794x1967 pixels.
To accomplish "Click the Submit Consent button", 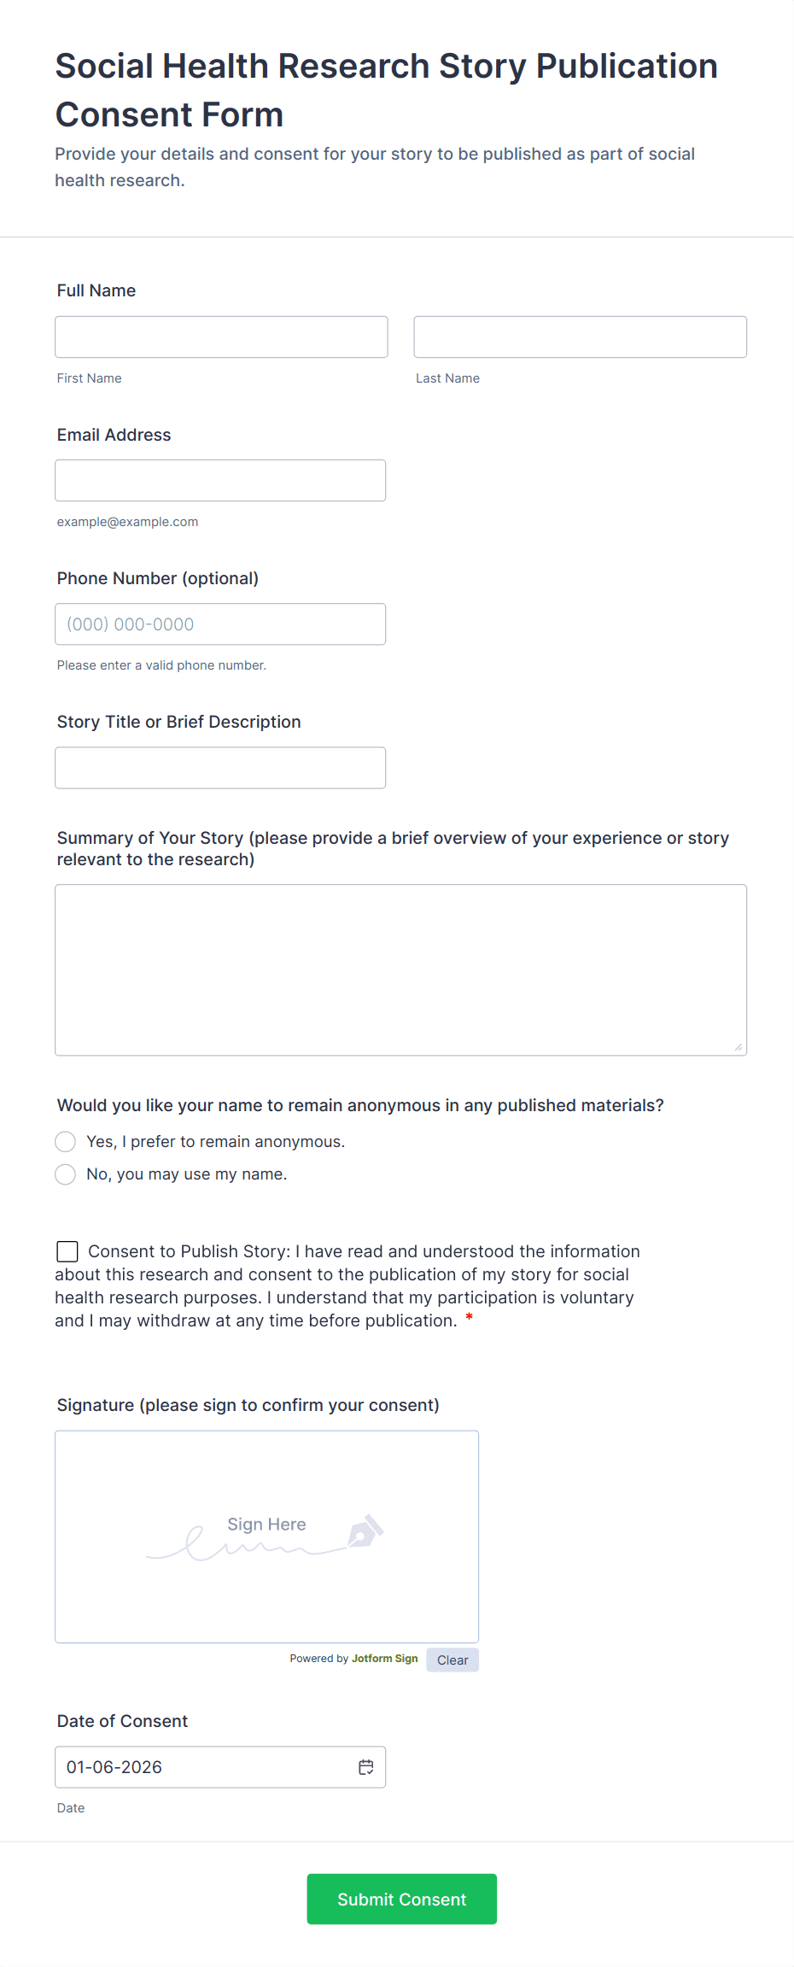I will click(401, 1899).
